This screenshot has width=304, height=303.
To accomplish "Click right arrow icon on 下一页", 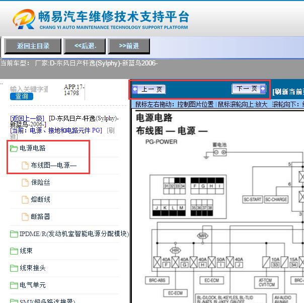I will [263, 89].
